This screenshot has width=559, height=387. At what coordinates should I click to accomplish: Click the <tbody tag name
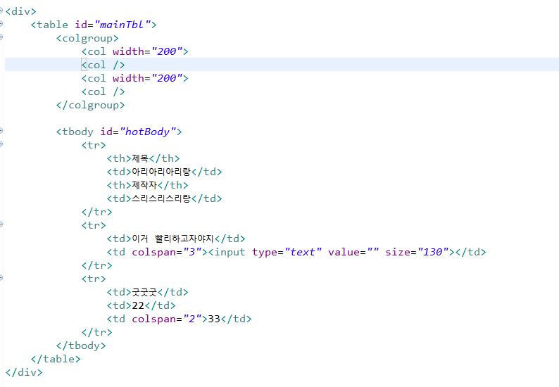(75, 132)
